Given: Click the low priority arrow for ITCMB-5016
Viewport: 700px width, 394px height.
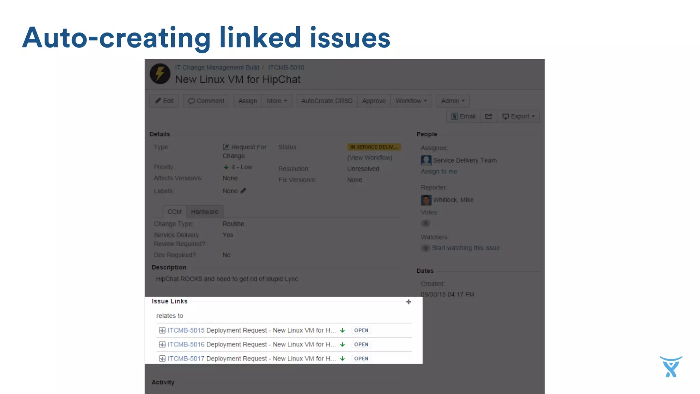Looking at the screenshot, I should 342,344.
